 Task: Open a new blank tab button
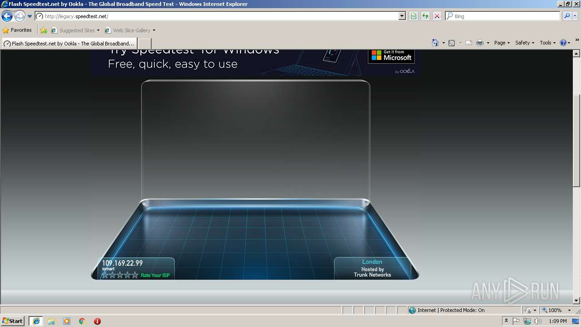[144, 44]
